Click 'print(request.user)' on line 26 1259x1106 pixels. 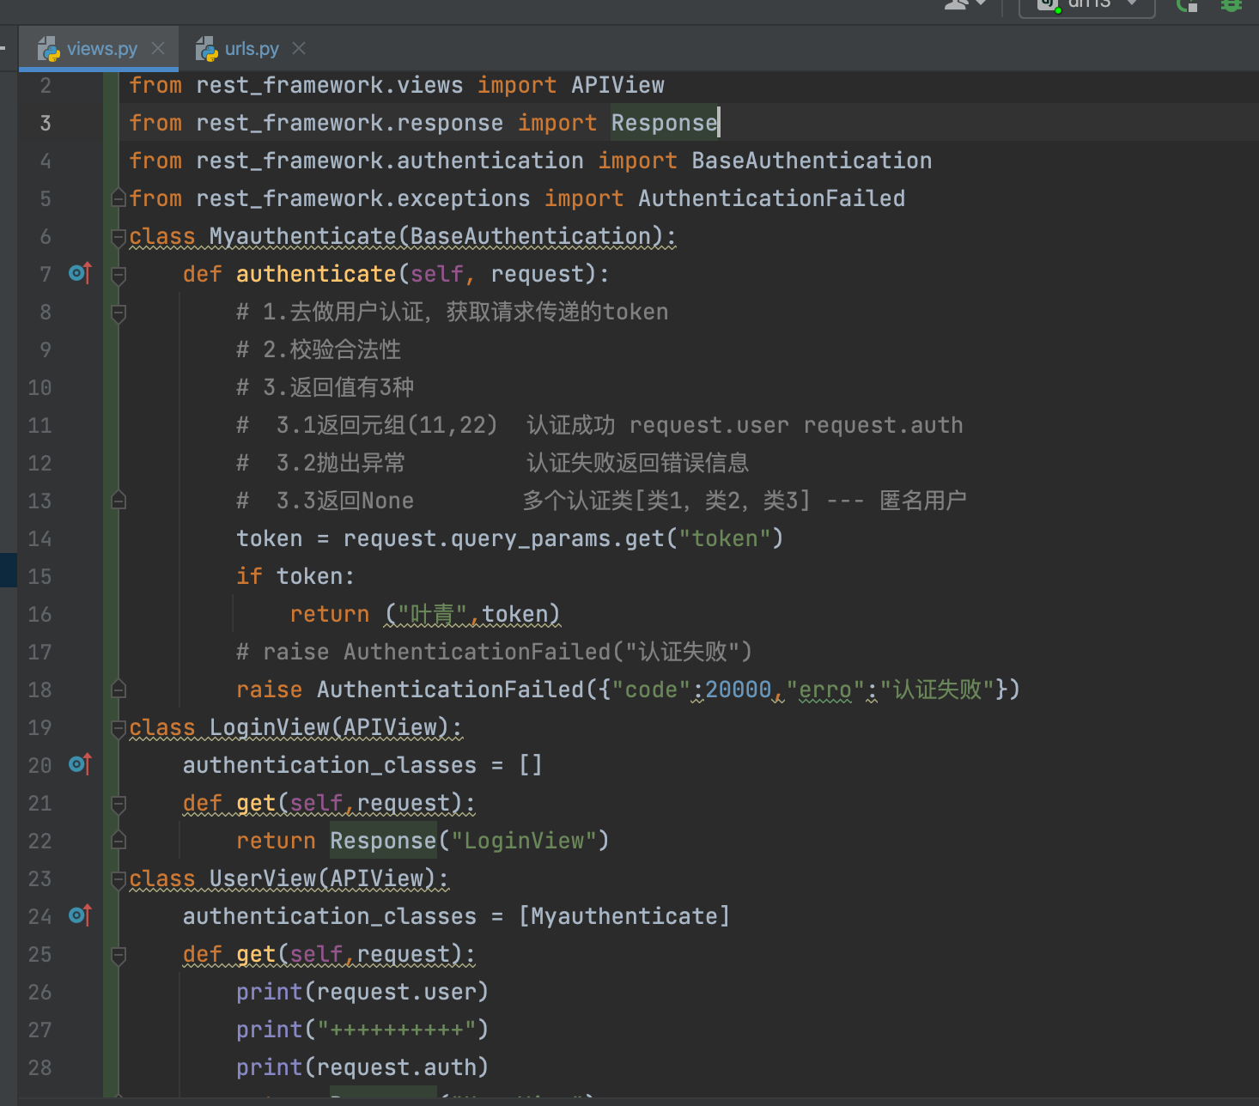362,992
